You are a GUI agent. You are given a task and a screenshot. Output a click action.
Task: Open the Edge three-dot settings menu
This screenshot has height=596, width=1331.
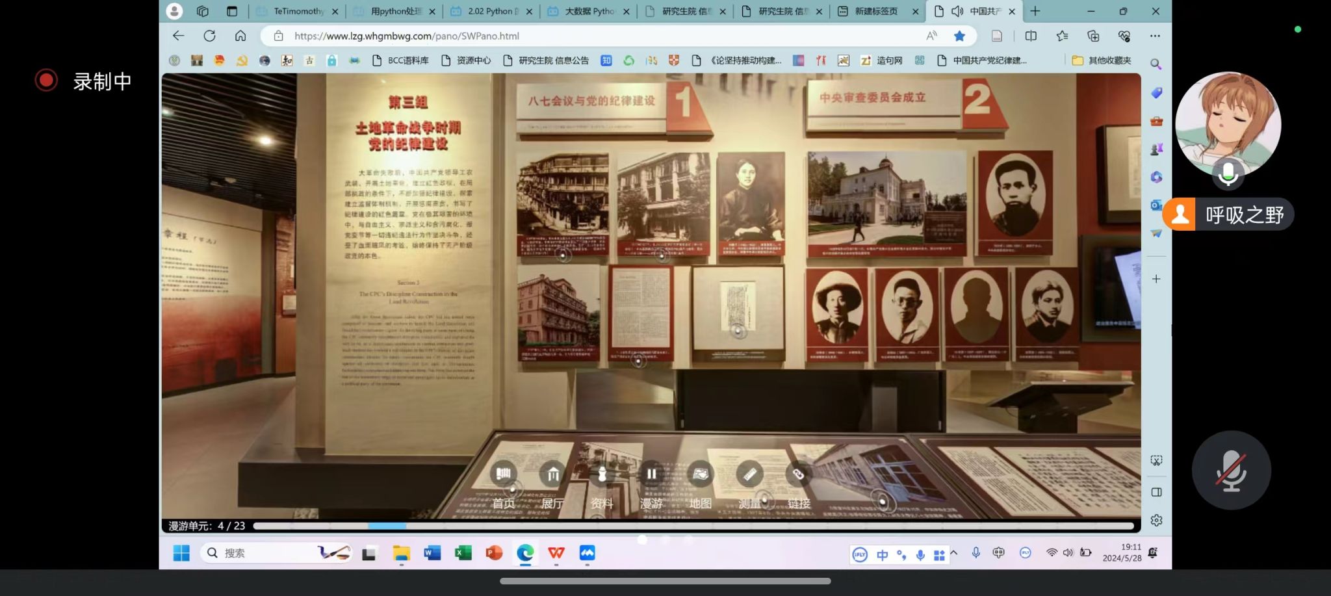tap(1155, 36)
